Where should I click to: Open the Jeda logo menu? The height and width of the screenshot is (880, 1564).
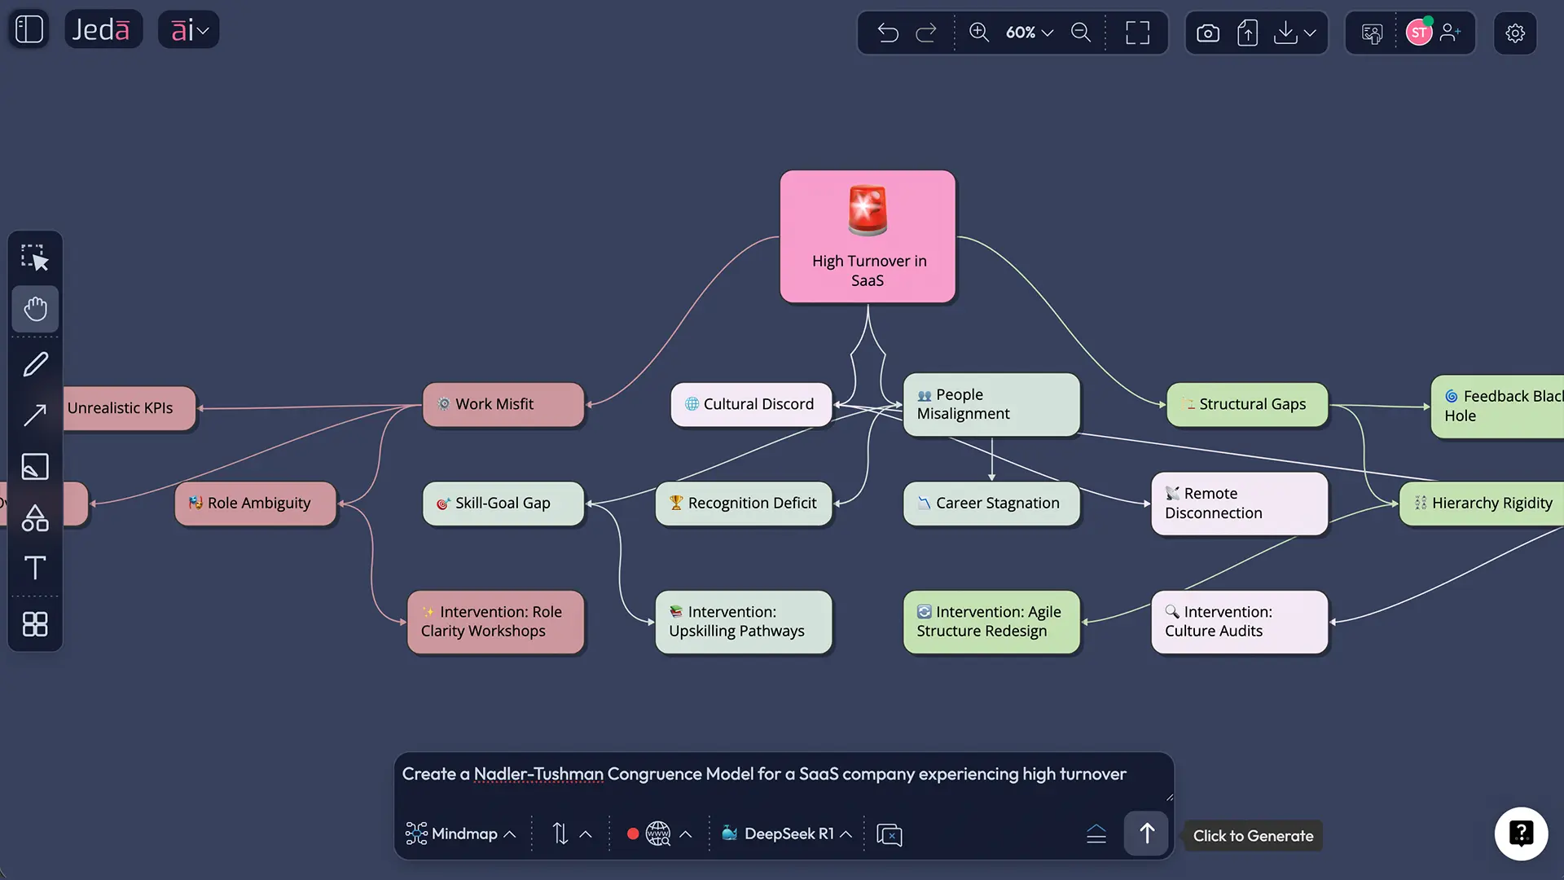click(103, 29)
